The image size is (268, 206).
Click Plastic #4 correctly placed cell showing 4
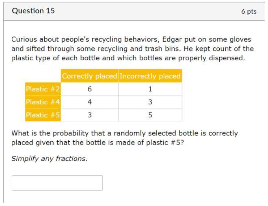click(89, 102)
